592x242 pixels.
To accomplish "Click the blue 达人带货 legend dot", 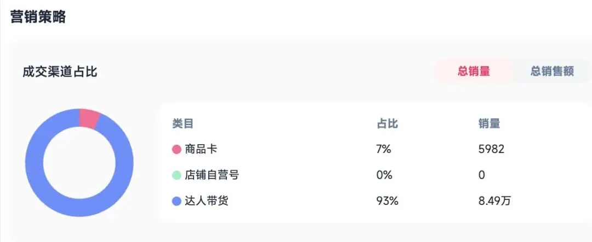I will 177,202.
